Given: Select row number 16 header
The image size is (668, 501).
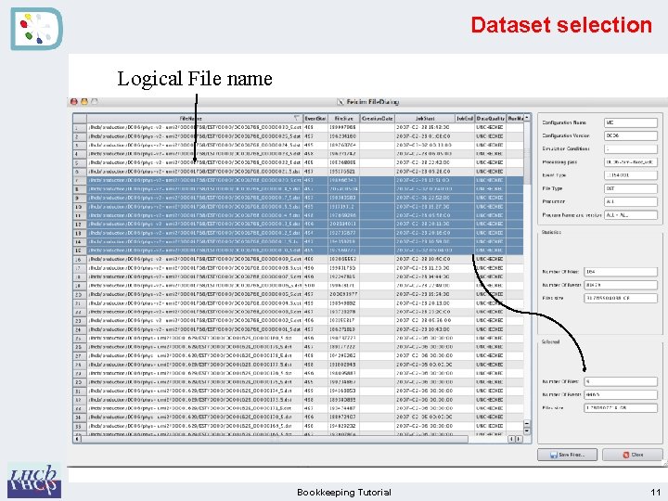Looking at the screenshot, I should click(80, 259).
